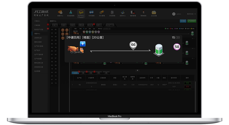This screenshot has width=229, height=125.
Task: Click the blue 刷新 button
Action: pos(183,21)
